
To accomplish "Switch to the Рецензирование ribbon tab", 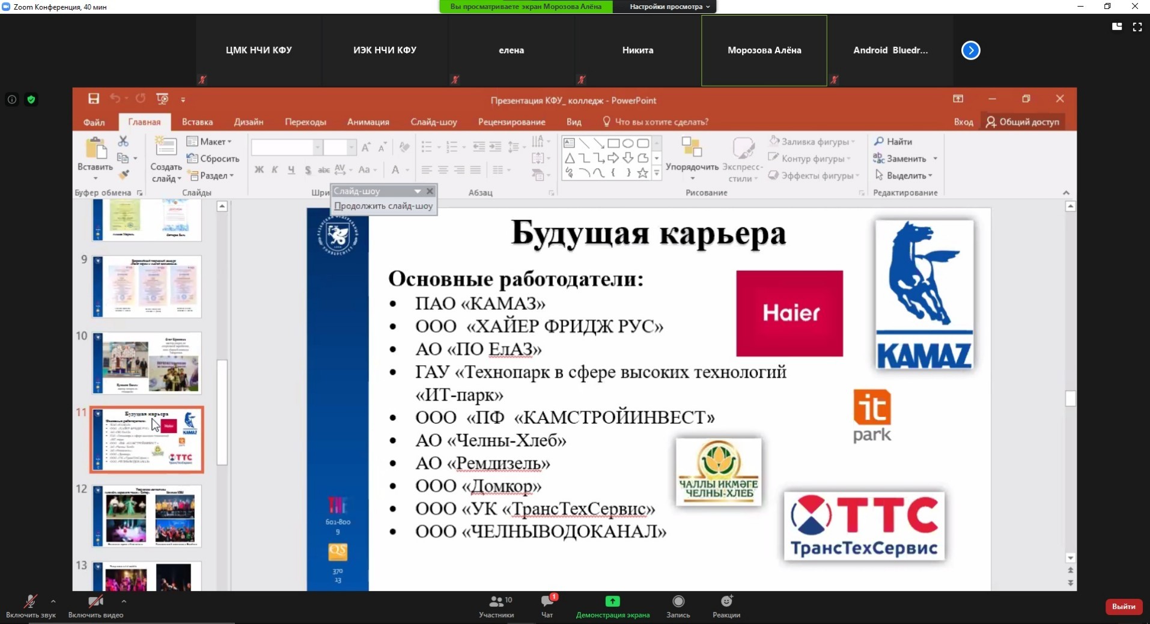I will click(x=511, y=122).
